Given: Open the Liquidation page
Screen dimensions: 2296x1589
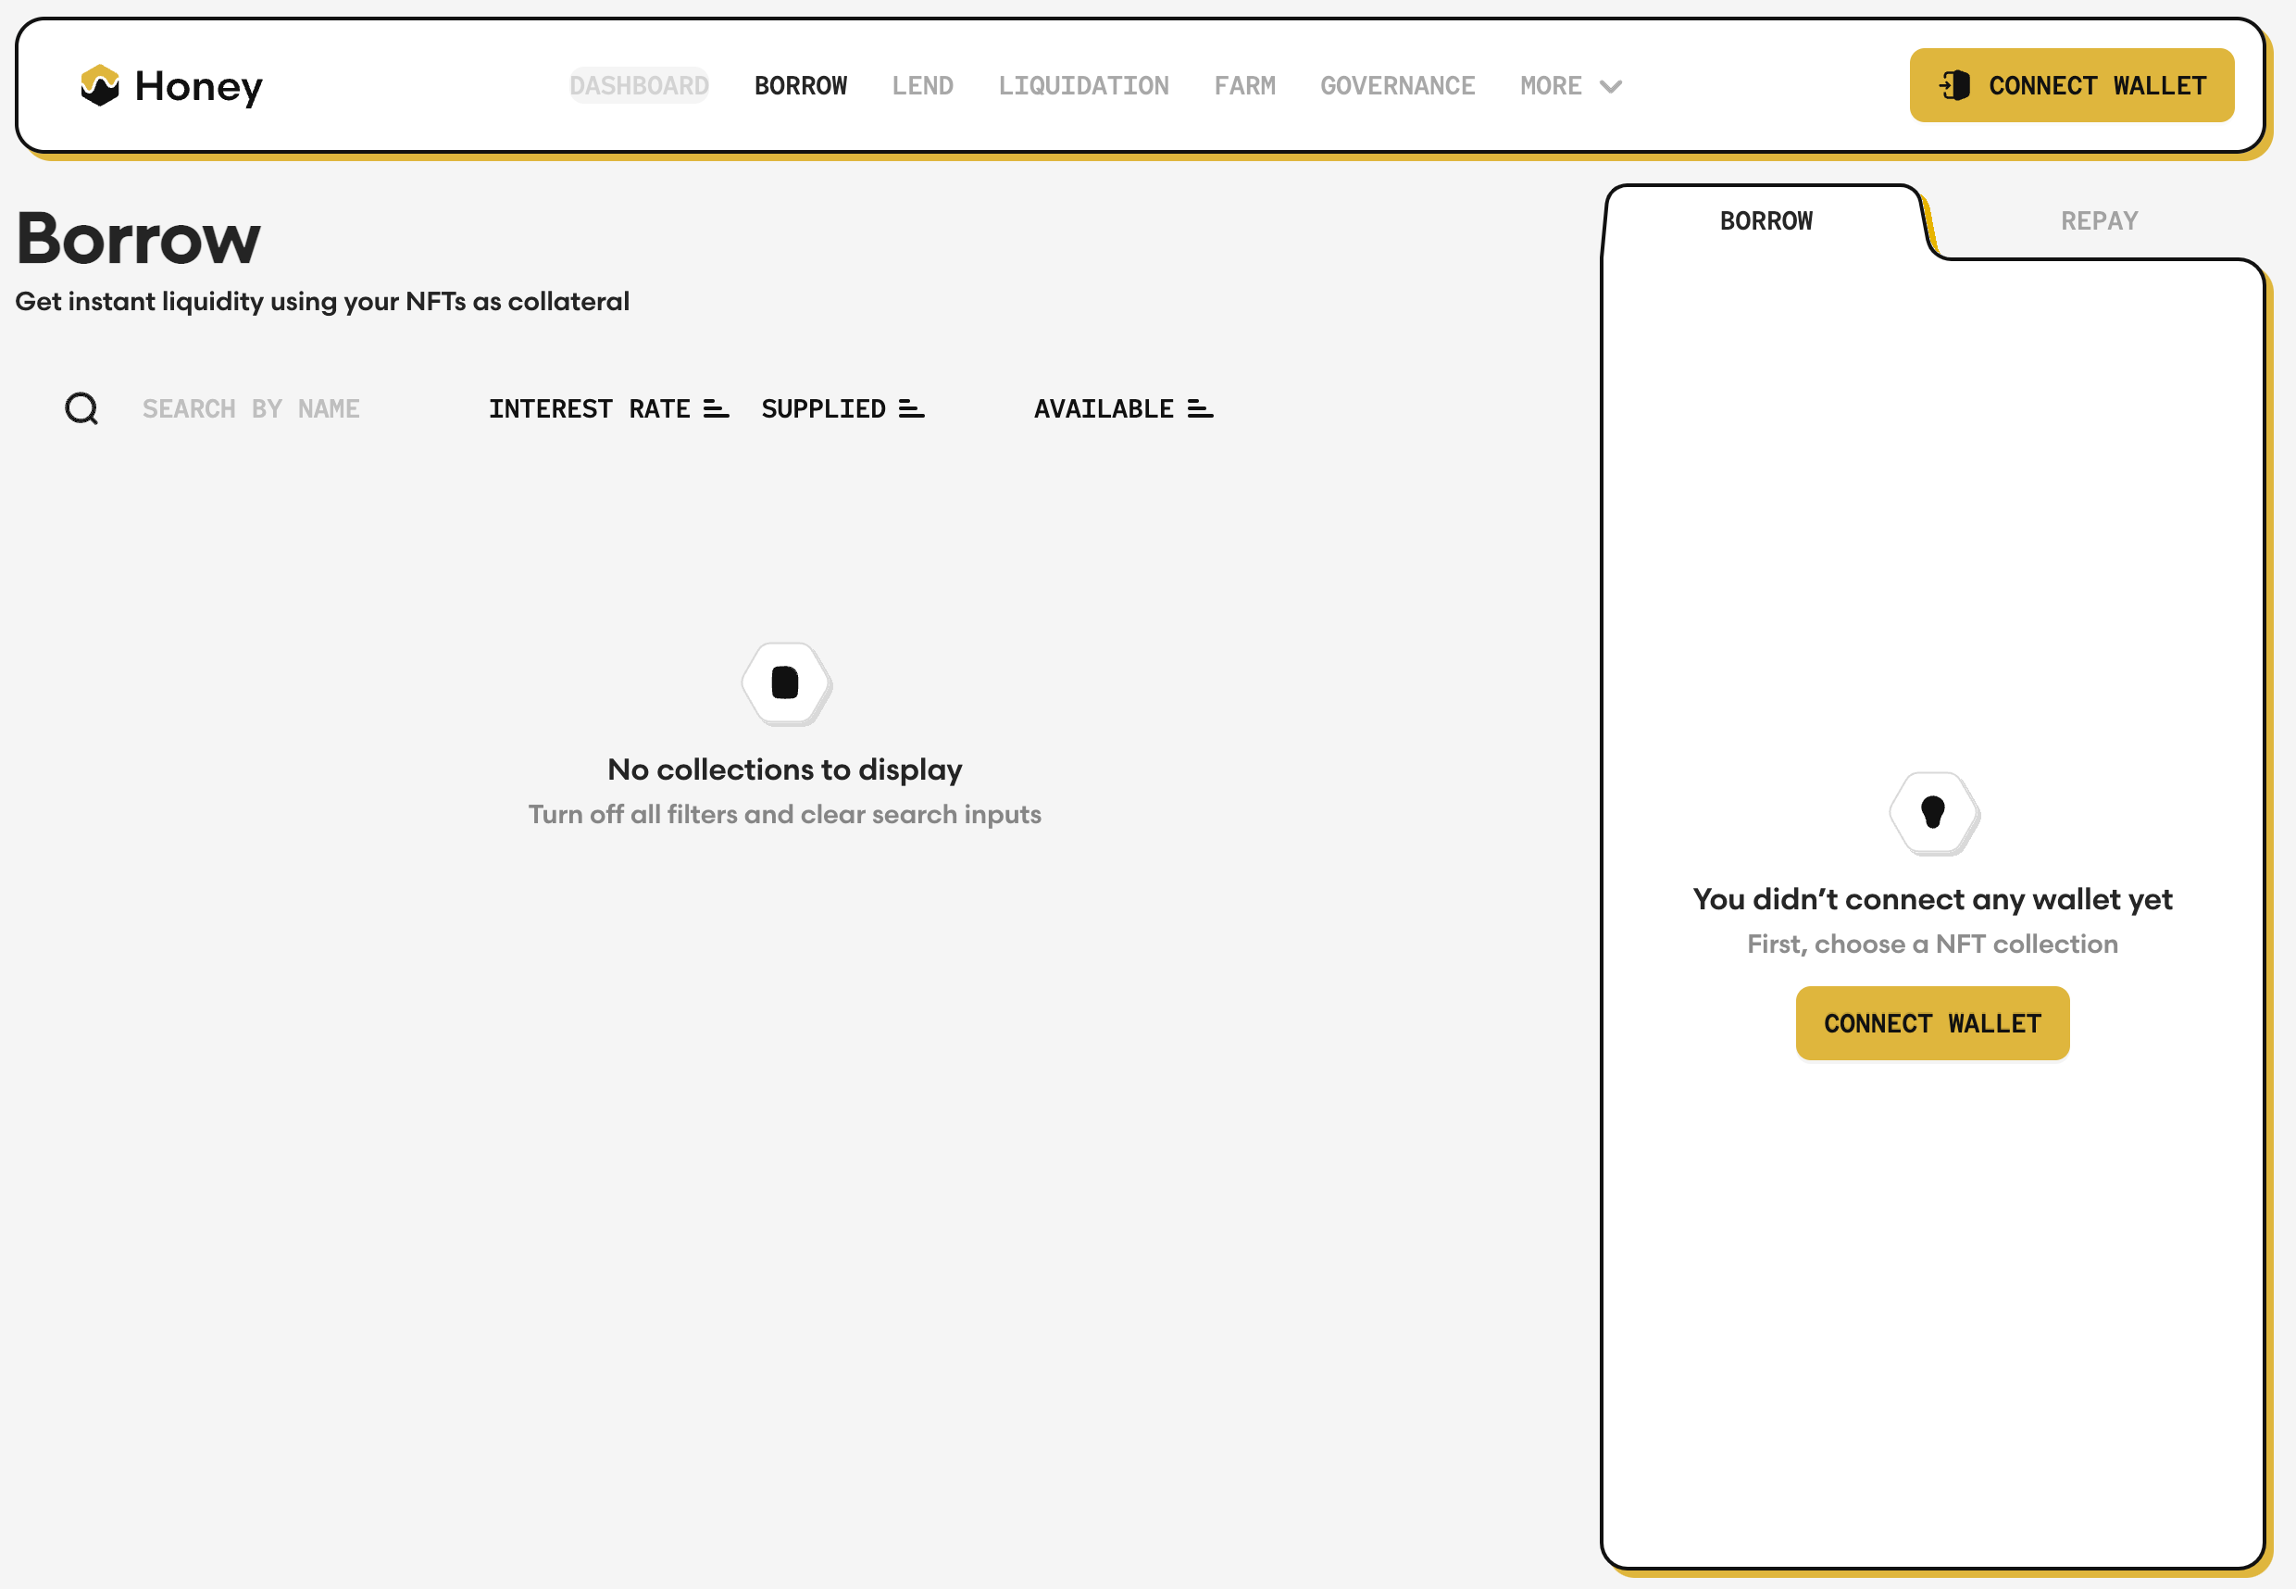Looking at the screenshot, I should tap(1083, 85).
